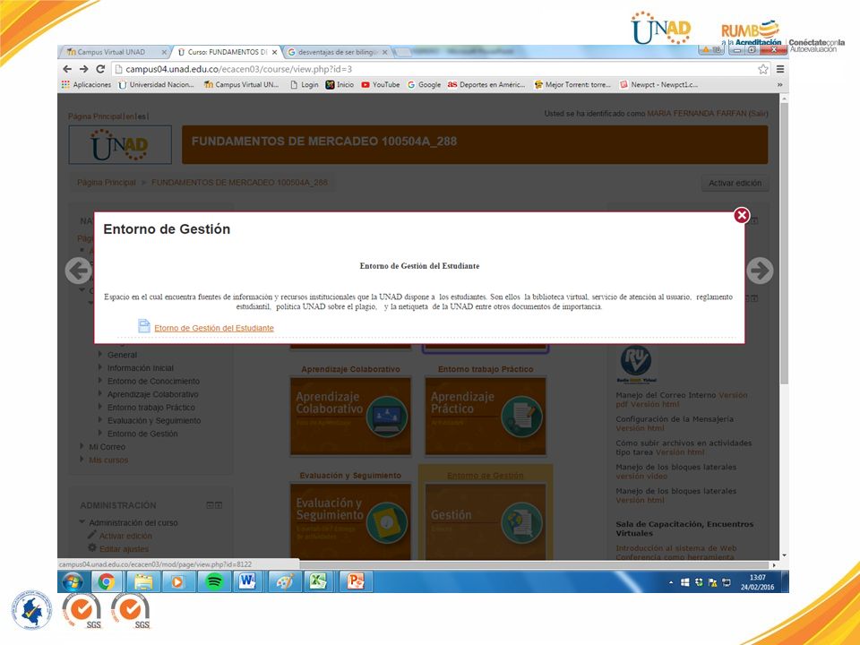Open PowerPoint from taskbar
Viewport: 860px width, 645px height.
coord(356,582)
